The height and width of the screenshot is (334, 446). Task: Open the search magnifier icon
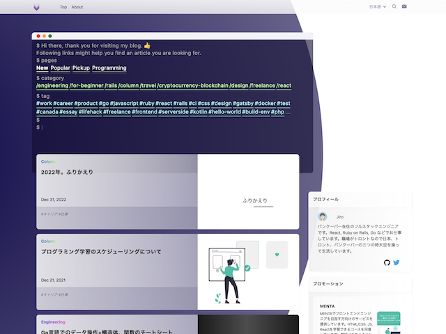[x=394, y=7]
